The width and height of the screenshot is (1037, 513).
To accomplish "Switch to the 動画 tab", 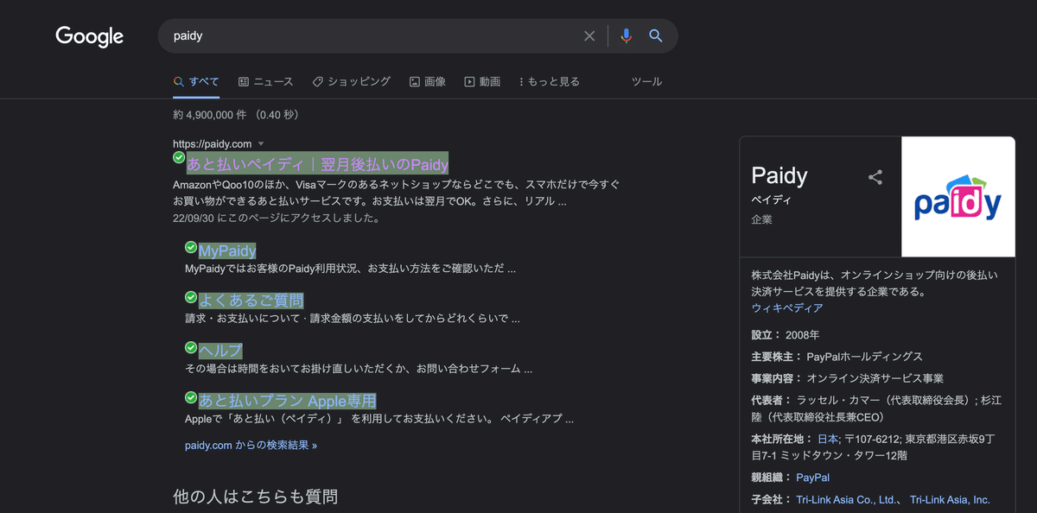I will pyautogui.click(x=482, y=81).
